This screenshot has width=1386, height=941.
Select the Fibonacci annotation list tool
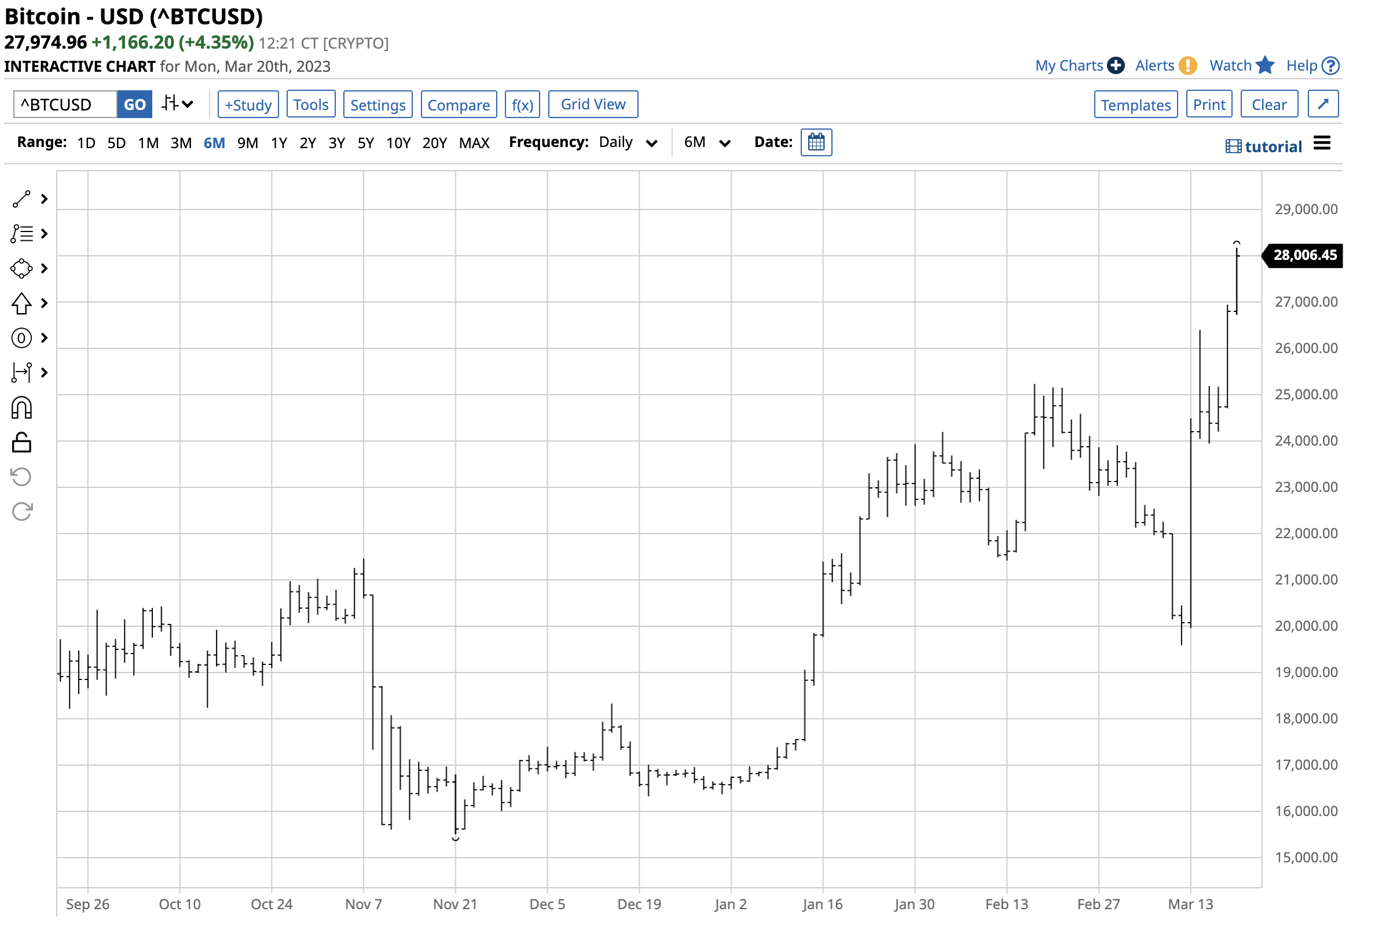click(x=21, y=234)
